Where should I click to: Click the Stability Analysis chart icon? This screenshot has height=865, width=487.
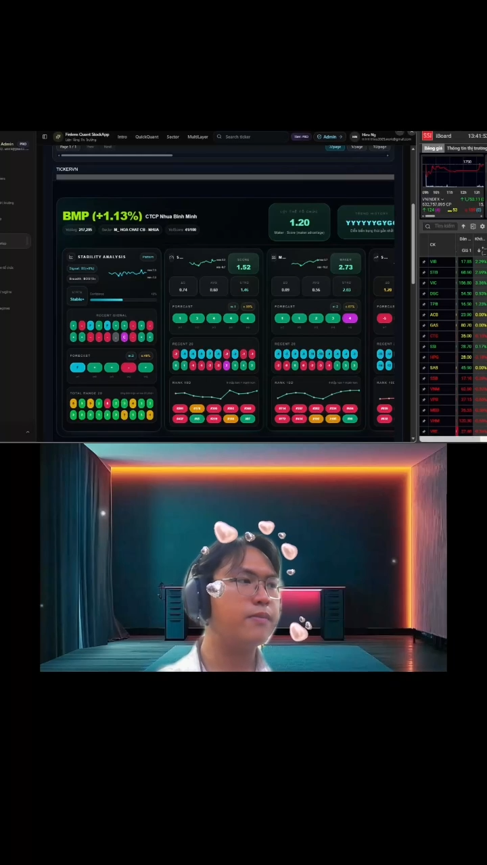click(x=71, y=257)
